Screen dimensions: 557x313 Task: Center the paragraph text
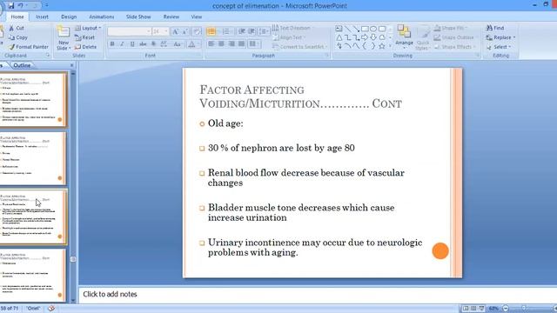point(221,43)
